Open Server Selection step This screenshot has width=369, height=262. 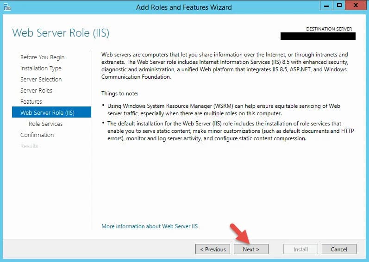tap(41, 79)
